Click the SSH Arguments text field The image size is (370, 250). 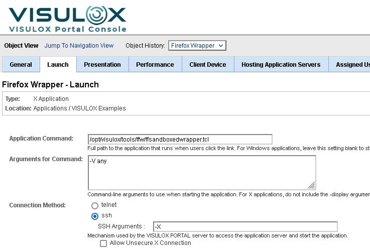pos(245,226)
